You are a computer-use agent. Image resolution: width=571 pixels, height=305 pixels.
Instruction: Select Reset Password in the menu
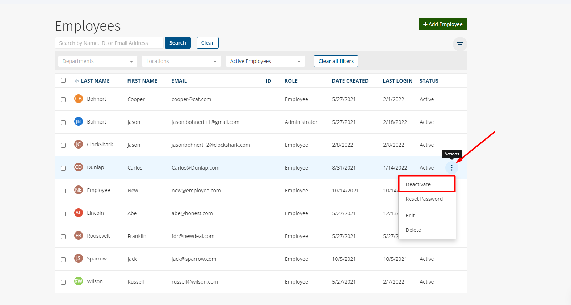coord(424,199)
